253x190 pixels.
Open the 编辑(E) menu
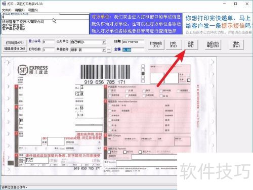[x=20, y=10]
